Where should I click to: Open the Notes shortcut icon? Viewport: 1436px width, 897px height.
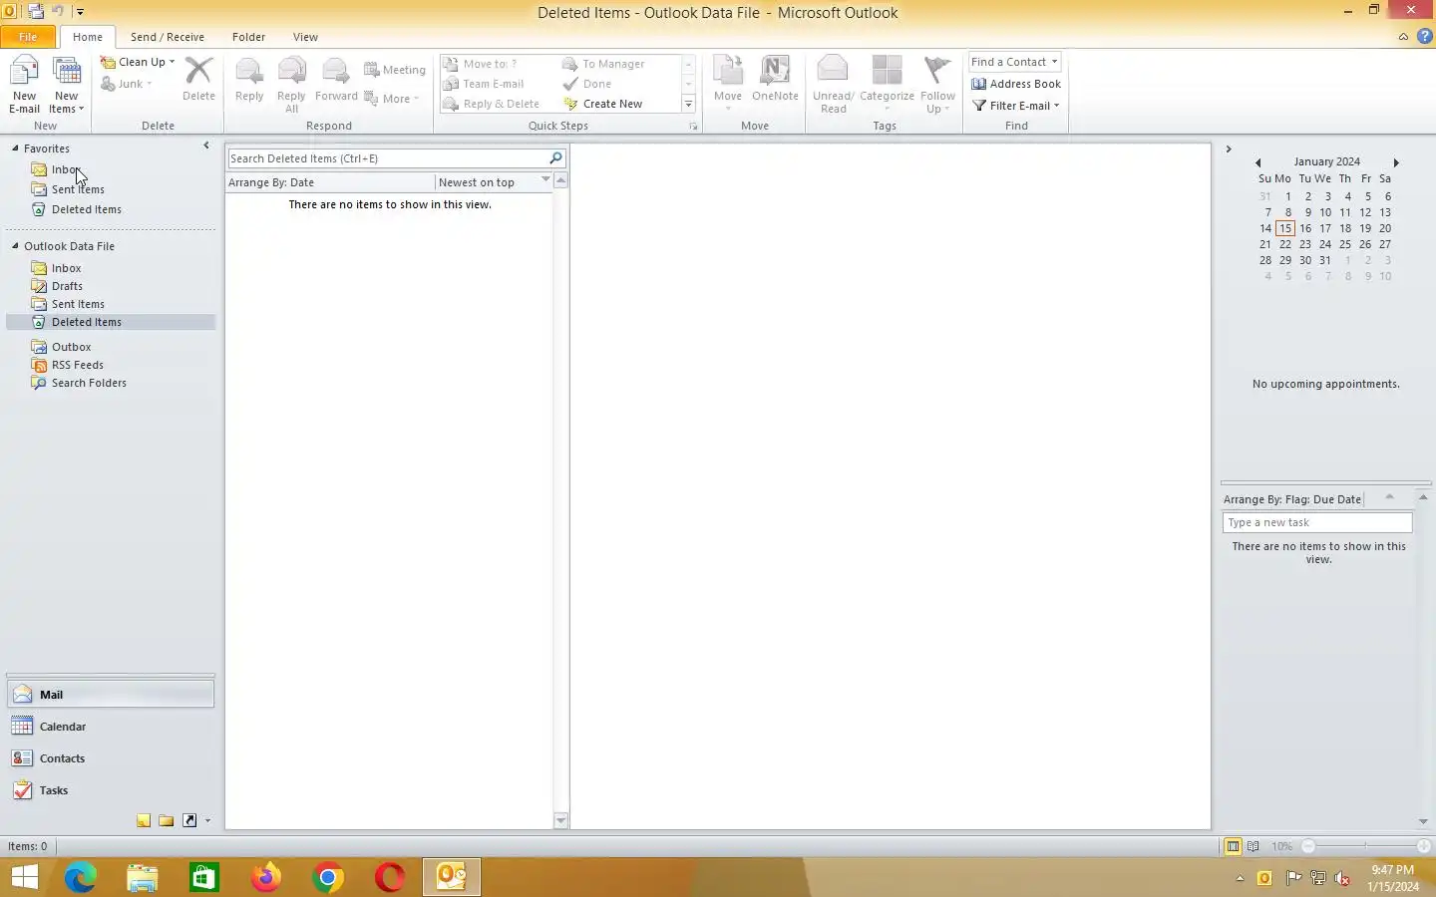[x=144, y=820]
